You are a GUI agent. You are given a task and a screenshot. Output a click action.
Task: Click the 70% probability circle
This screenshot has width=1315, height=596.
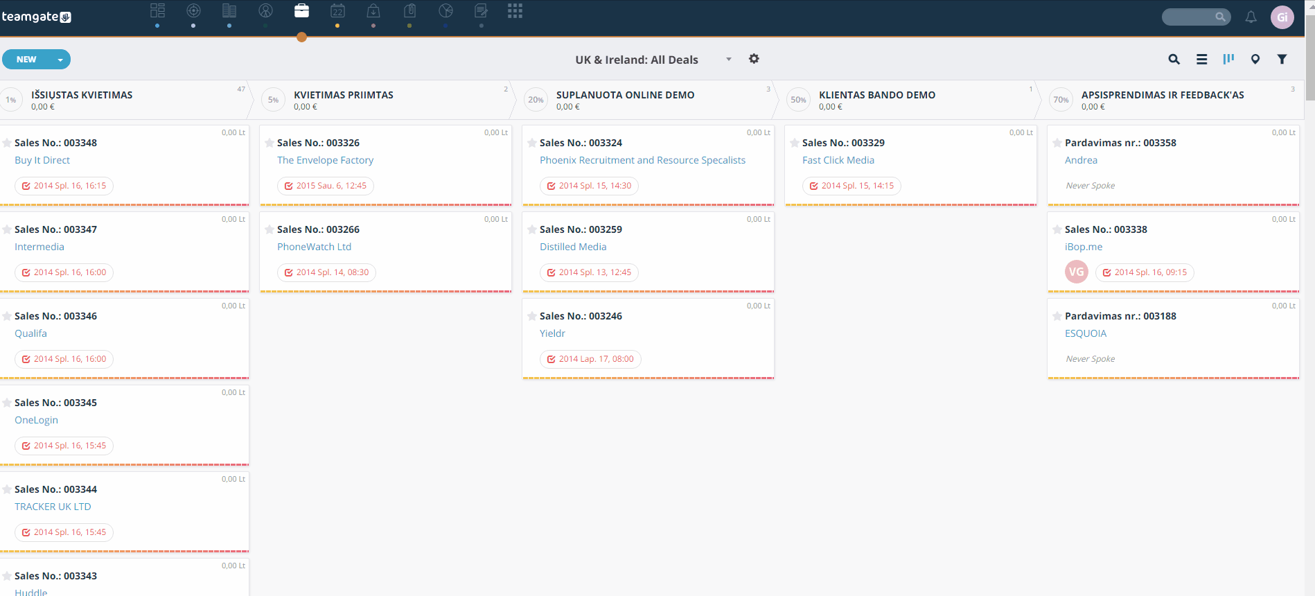[1061, 100]
